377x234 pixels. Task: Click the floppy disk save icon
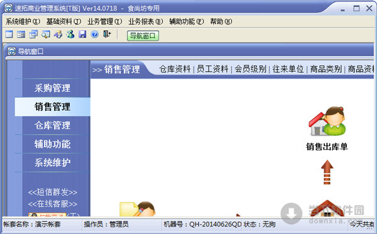point(82,35)
